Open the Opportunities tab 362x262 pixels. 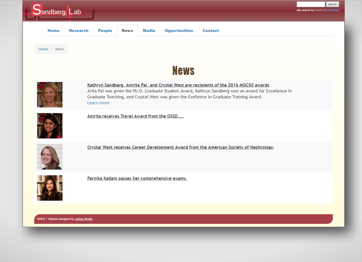tap(179, 31)
